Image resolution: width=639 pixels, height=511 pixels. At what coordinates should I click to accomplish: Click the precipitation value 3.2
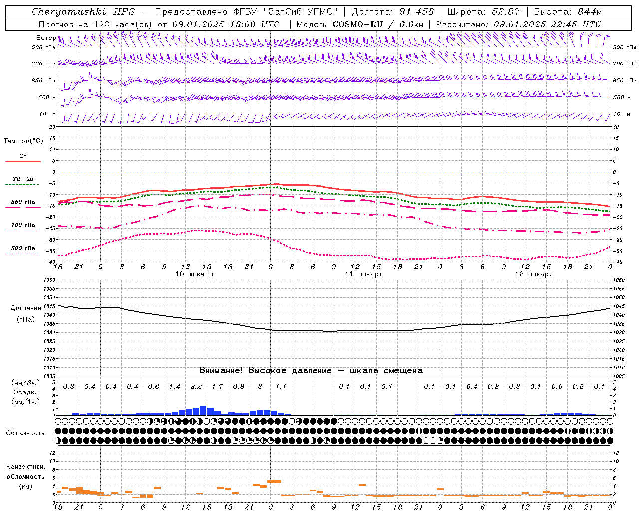[x=196, y=386]
